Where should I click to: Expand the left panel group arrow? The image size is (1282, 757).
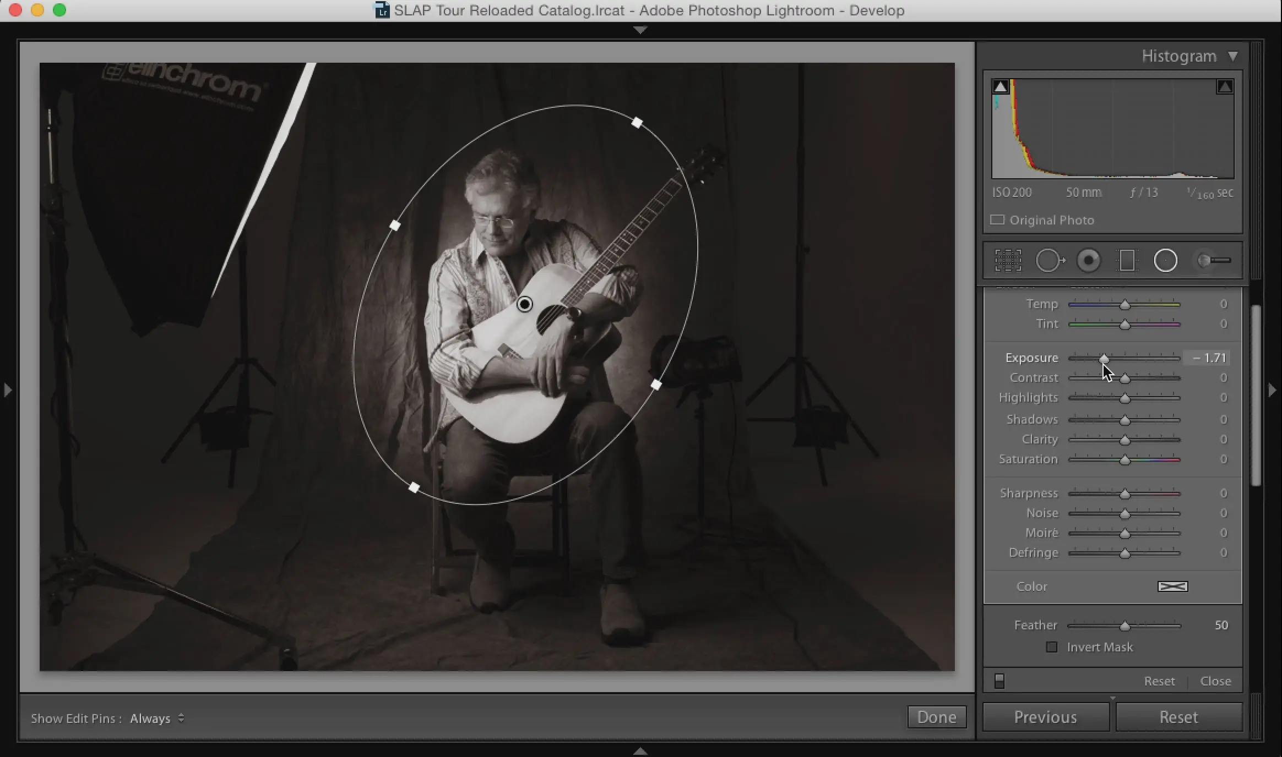point(8,390)
